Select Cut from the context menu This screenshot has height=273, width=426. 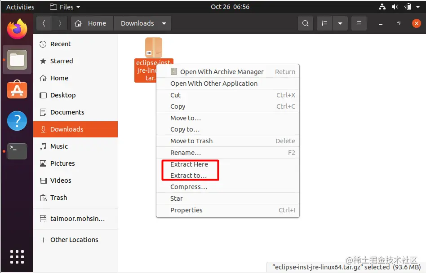click(x=228, y=95)
